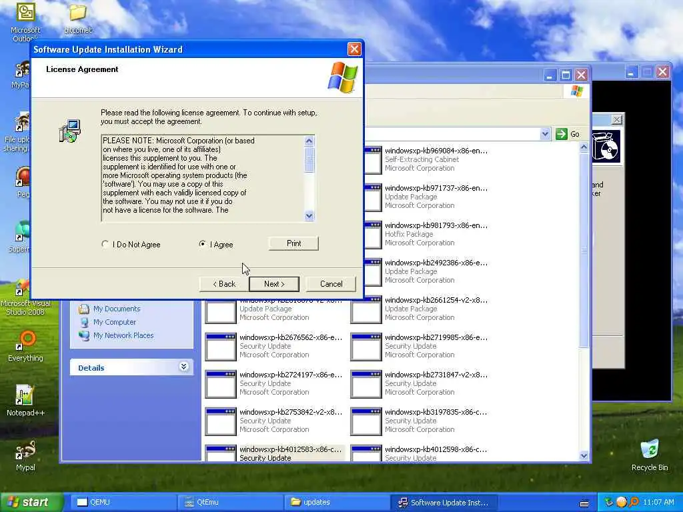Image resolution: width=683 pixels, height=512 pixels.
Task: Click Next in the update wizard
Action: point(274,284)
